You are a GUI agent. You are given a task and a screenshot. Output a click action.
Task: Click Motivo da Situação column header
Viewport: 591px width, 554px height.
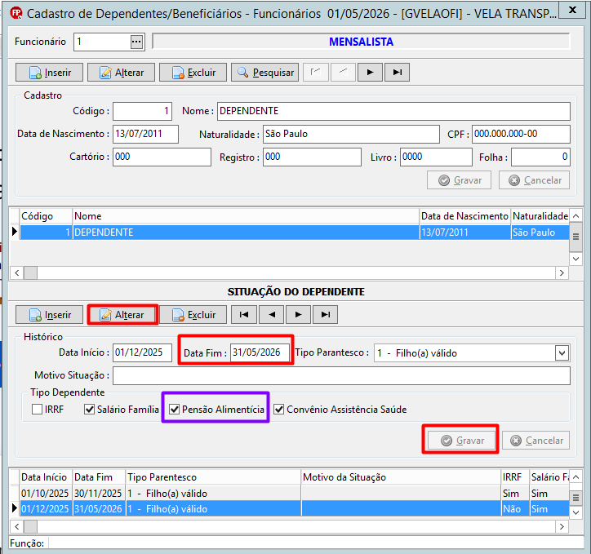[401, 477]
